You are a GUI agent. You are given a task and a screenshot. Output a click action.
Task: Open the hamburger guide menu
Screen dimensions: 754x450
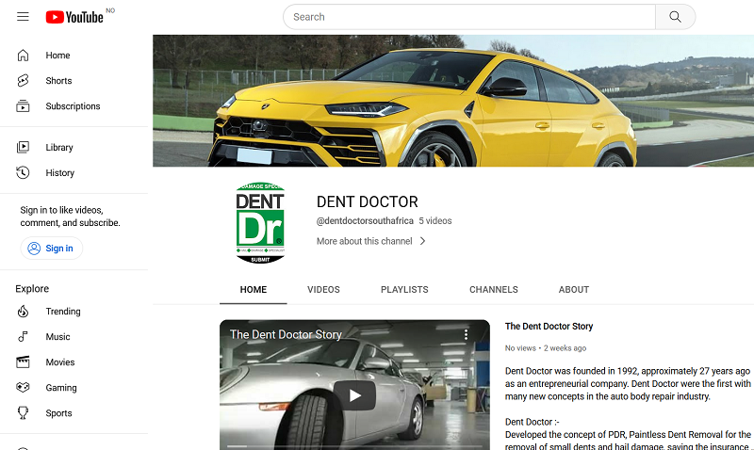(23, 17)
